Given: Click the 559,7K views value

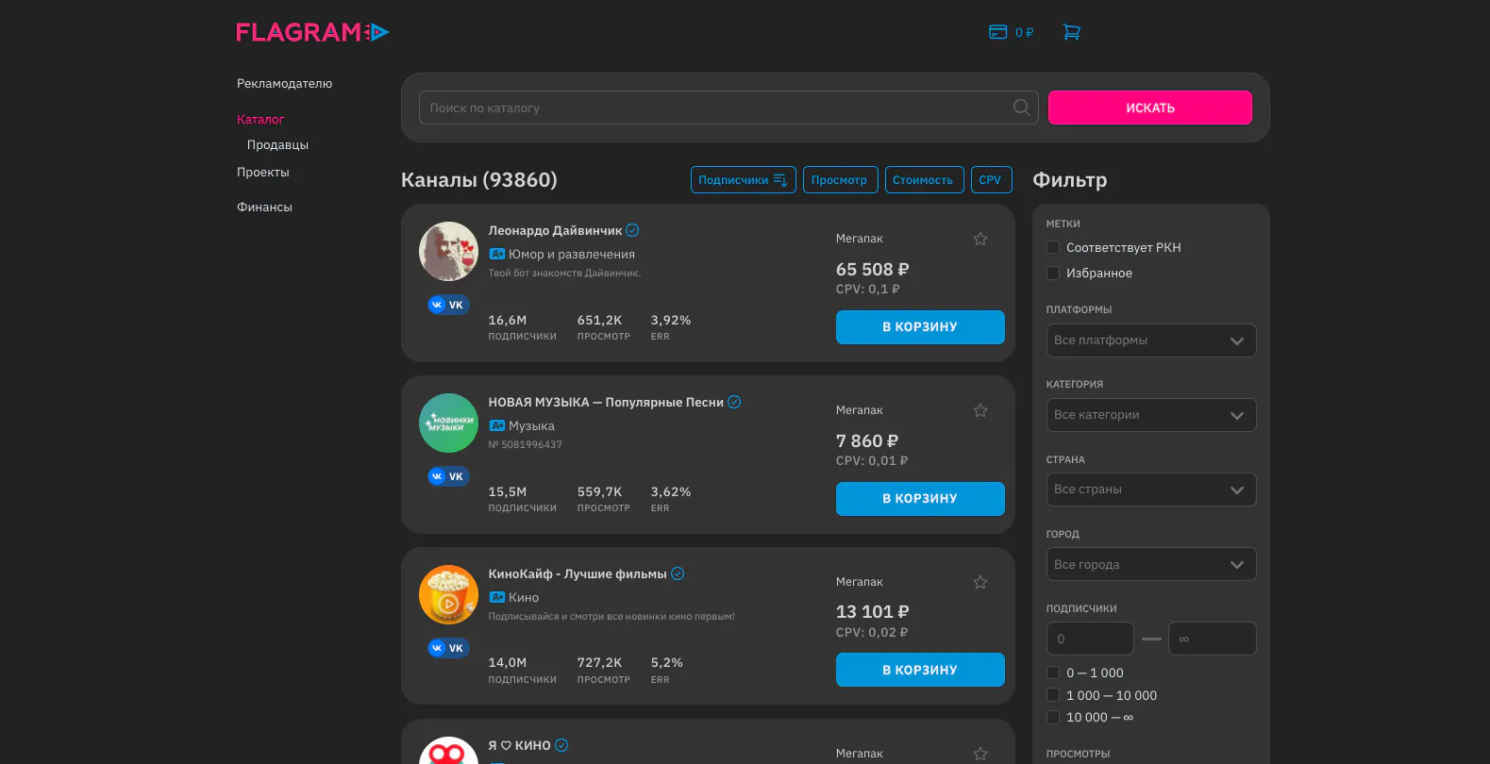Looking at the screenshot, I should point(600,491).
